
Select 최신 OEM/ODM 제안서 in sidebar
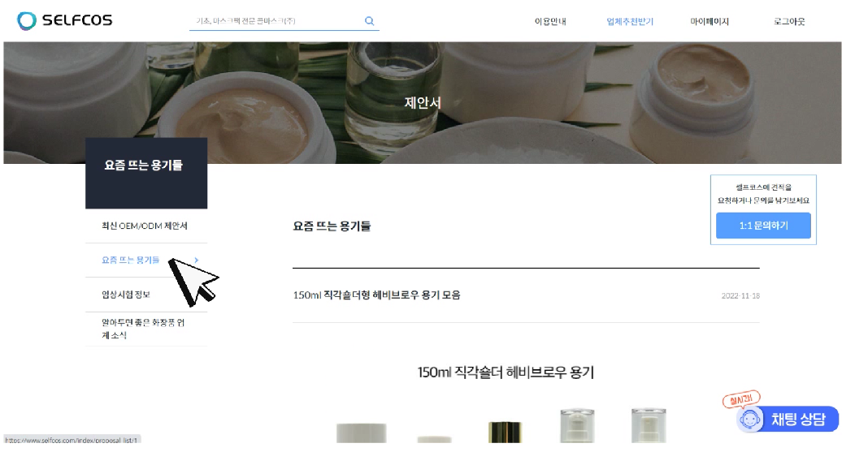[145, 226]
